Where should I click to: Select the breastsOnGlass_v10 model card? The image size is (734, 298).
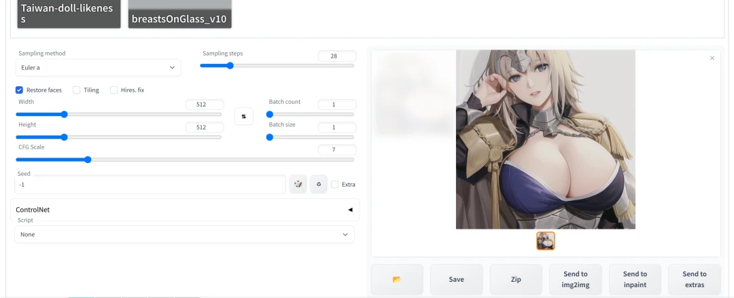[x=179, y=14]
